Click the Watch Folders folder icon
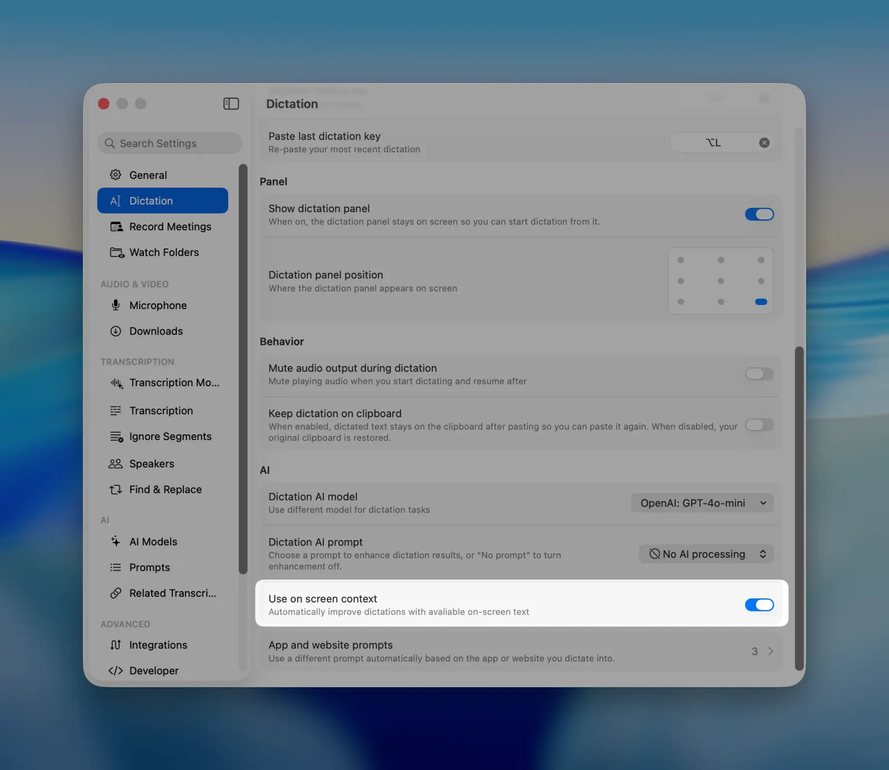This screenshot has width=889, height=770. point(117,253)
